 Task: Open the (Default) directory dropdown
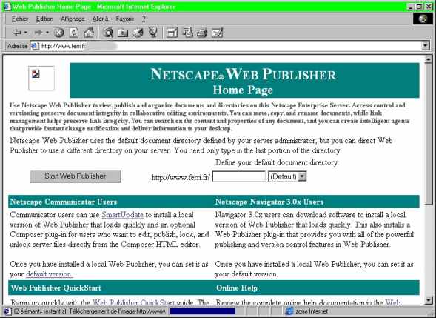(x=287, y=176)
